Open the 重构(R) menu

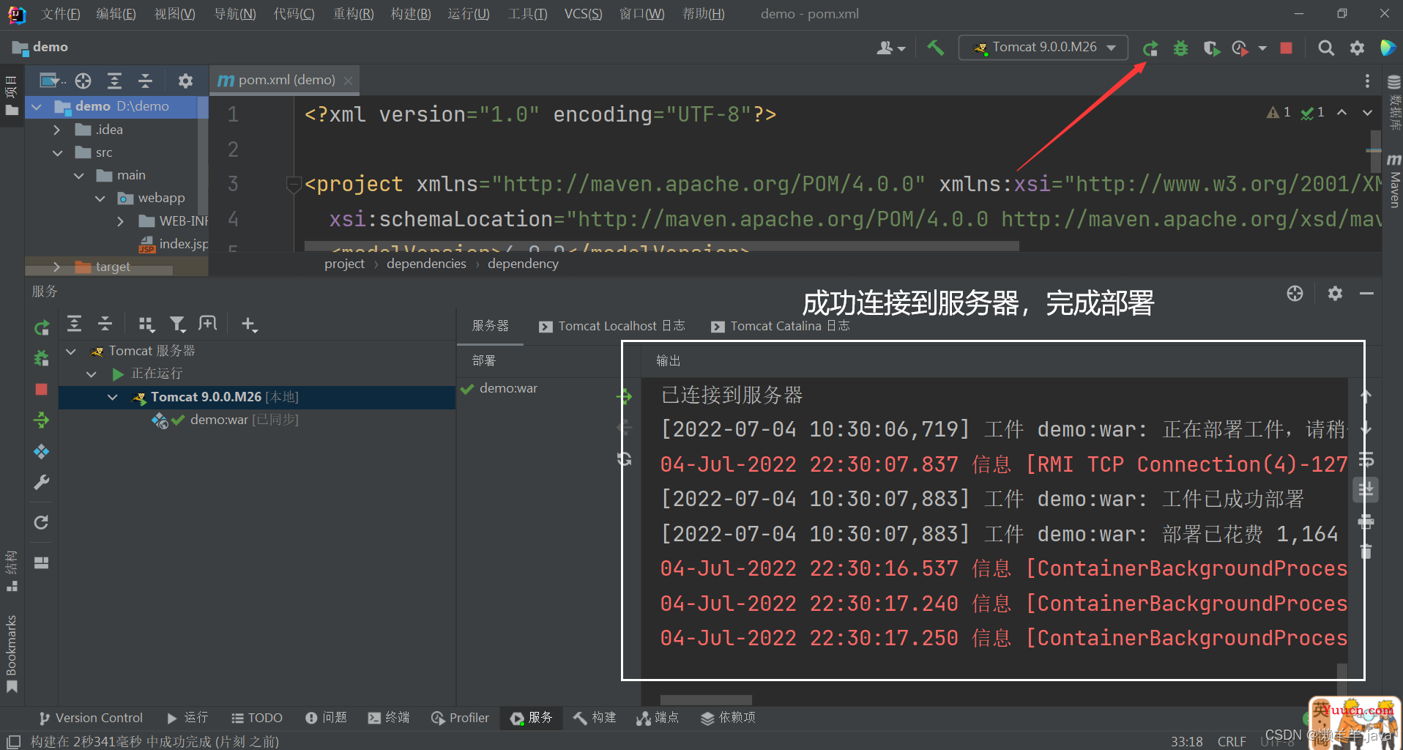coord(353,14)
